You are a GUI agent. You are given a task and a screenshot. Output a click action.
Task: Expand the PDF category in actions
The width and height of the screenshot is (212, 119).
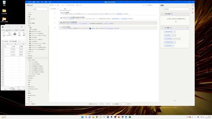pos(27,85)
